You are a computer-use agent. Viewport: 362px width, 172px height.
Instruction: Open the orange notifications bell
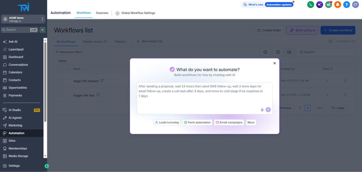(x=338, y=5)
